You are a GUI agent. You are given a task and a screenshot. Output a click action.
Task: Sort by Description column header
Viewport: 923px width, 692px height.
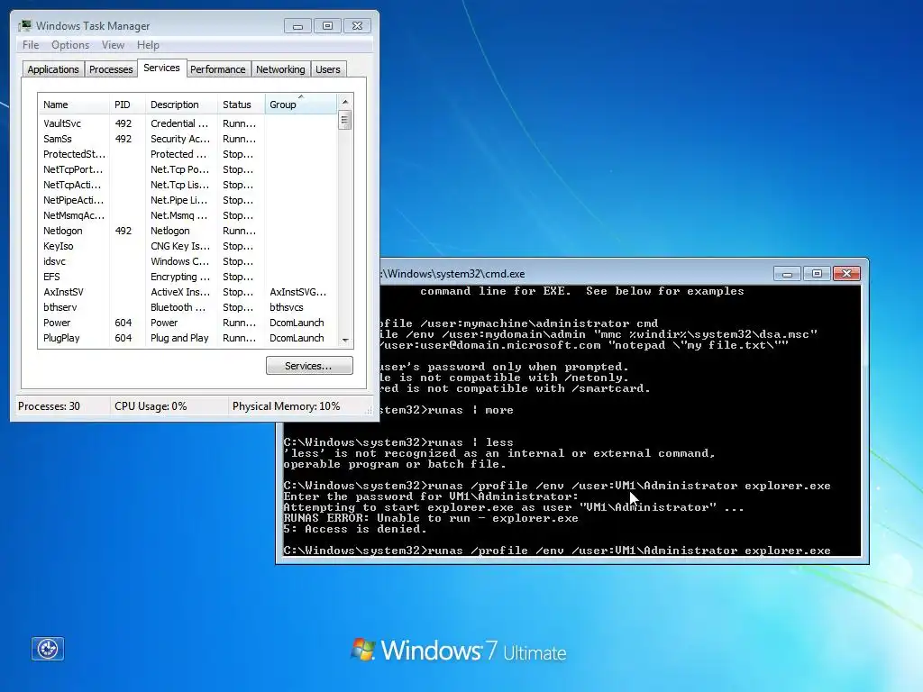[182, 105]
